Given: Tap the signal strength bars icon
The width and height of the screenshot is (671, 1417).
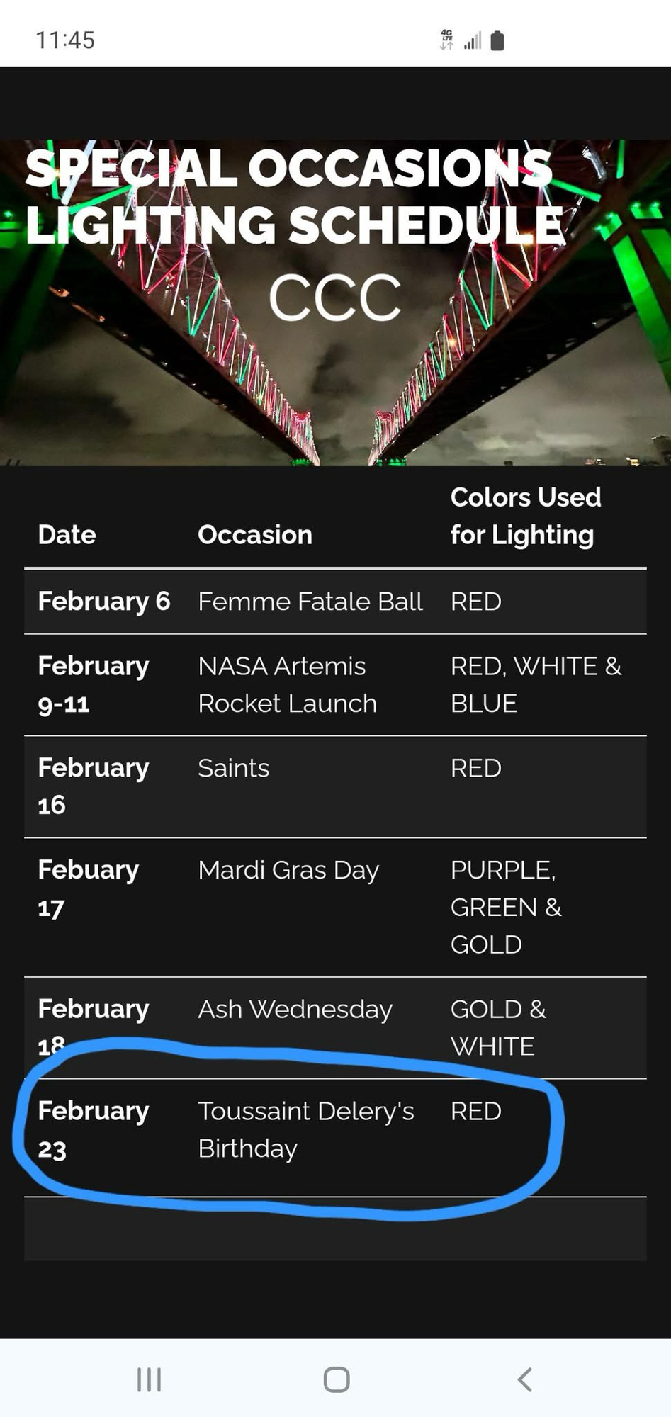Looking at the screenshot, I should click(473, 41).
